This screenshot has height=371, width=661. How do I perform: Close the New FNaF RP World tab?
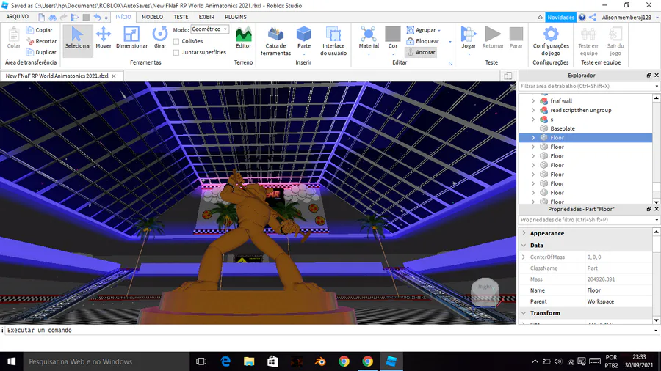[114, 76]
